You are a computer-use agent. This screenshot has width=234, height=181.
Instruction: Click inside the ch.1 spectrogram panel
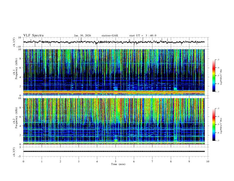tap(114, 72)
